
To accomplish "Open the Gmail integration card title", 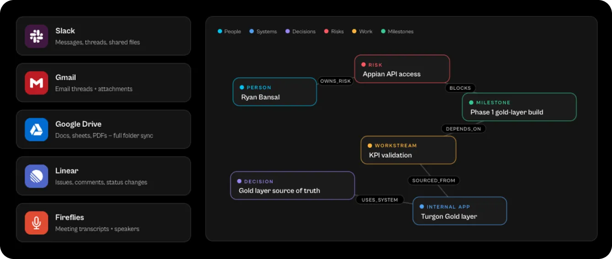I will tap(65, 77).
